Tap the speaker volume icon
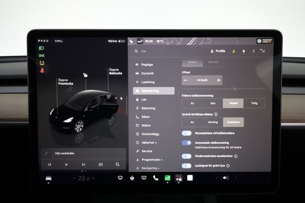This screenshot has height=203, width=305. (226, 178)
